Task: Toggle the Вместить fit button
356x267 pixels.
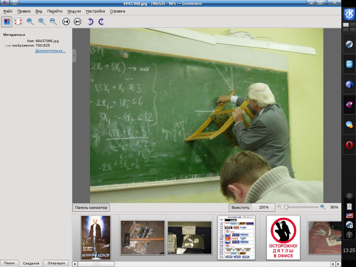Action: 241,208
